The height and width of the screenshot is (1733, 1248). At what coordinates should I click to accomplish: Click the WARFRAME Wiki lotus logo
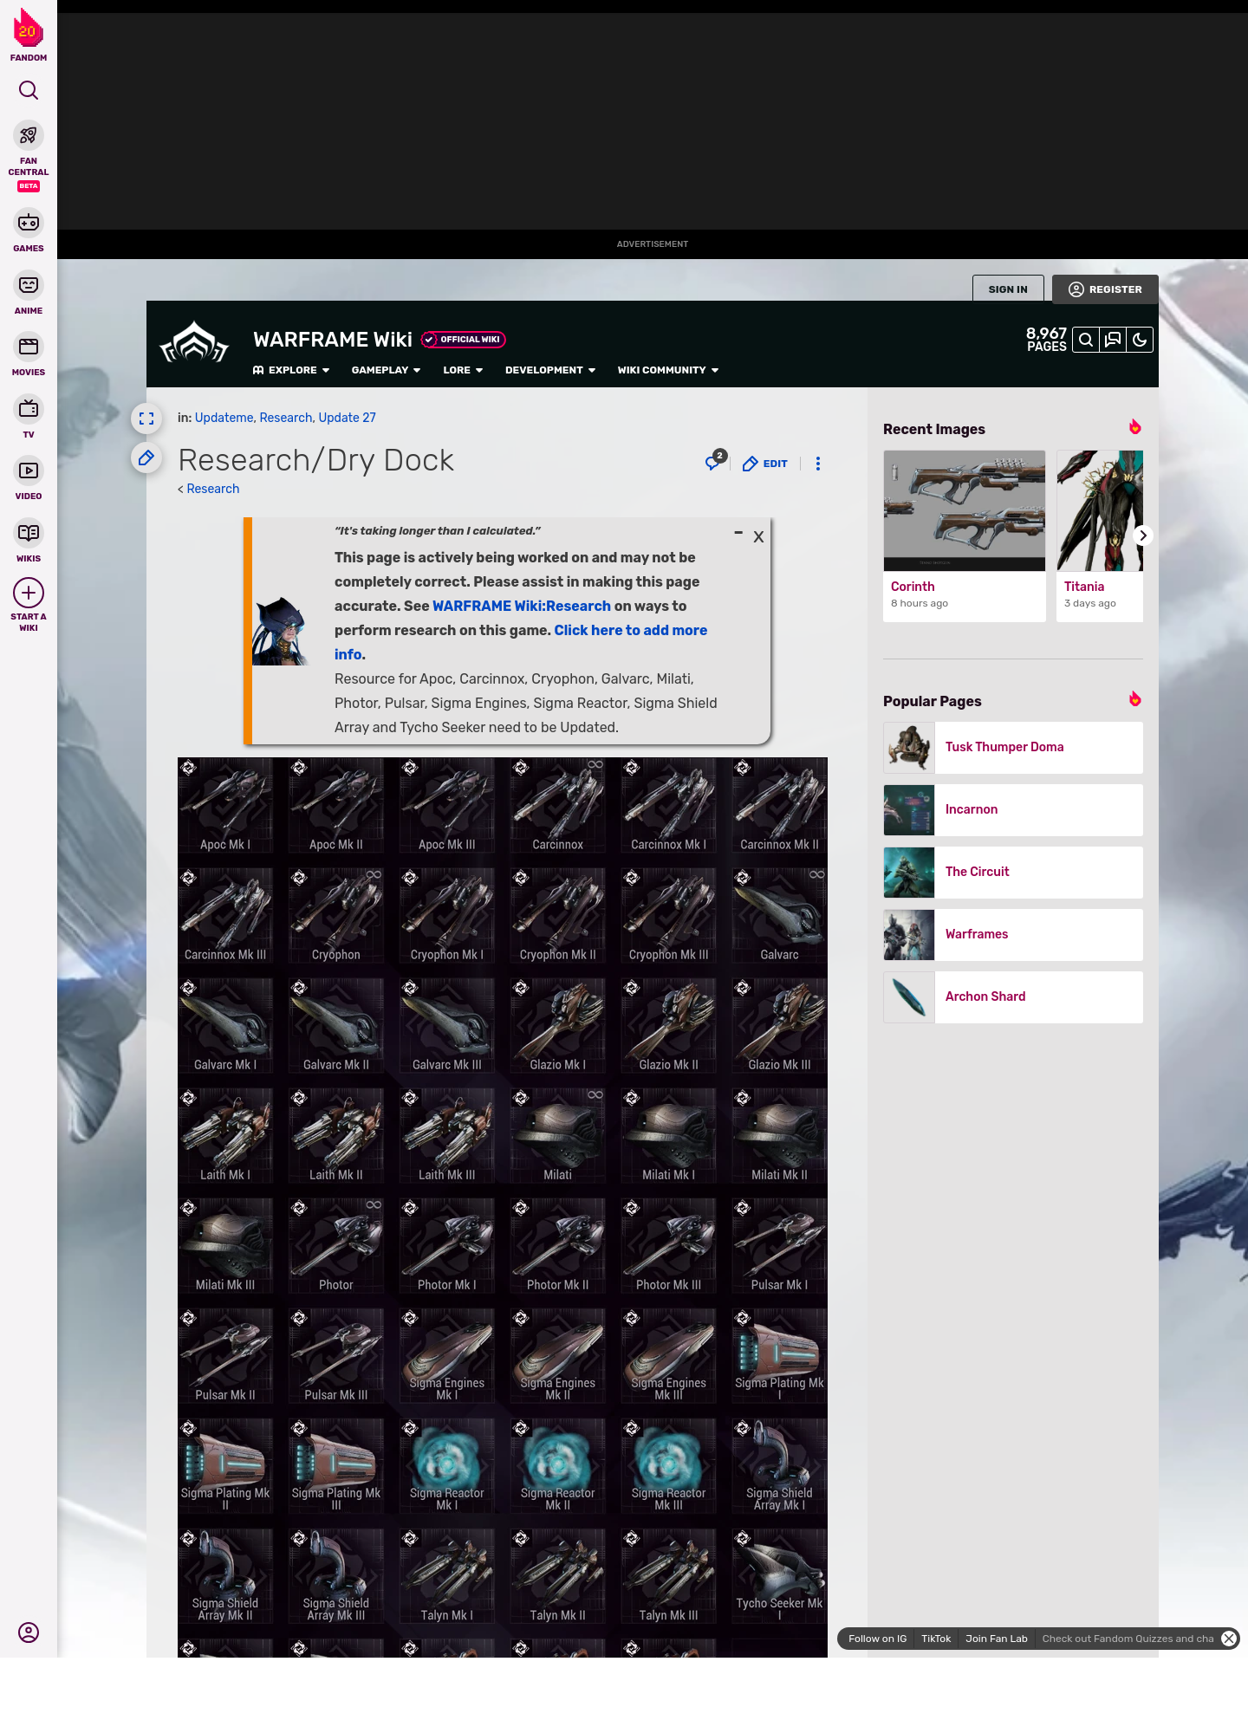pyautogui.click(x=194, y=343)
